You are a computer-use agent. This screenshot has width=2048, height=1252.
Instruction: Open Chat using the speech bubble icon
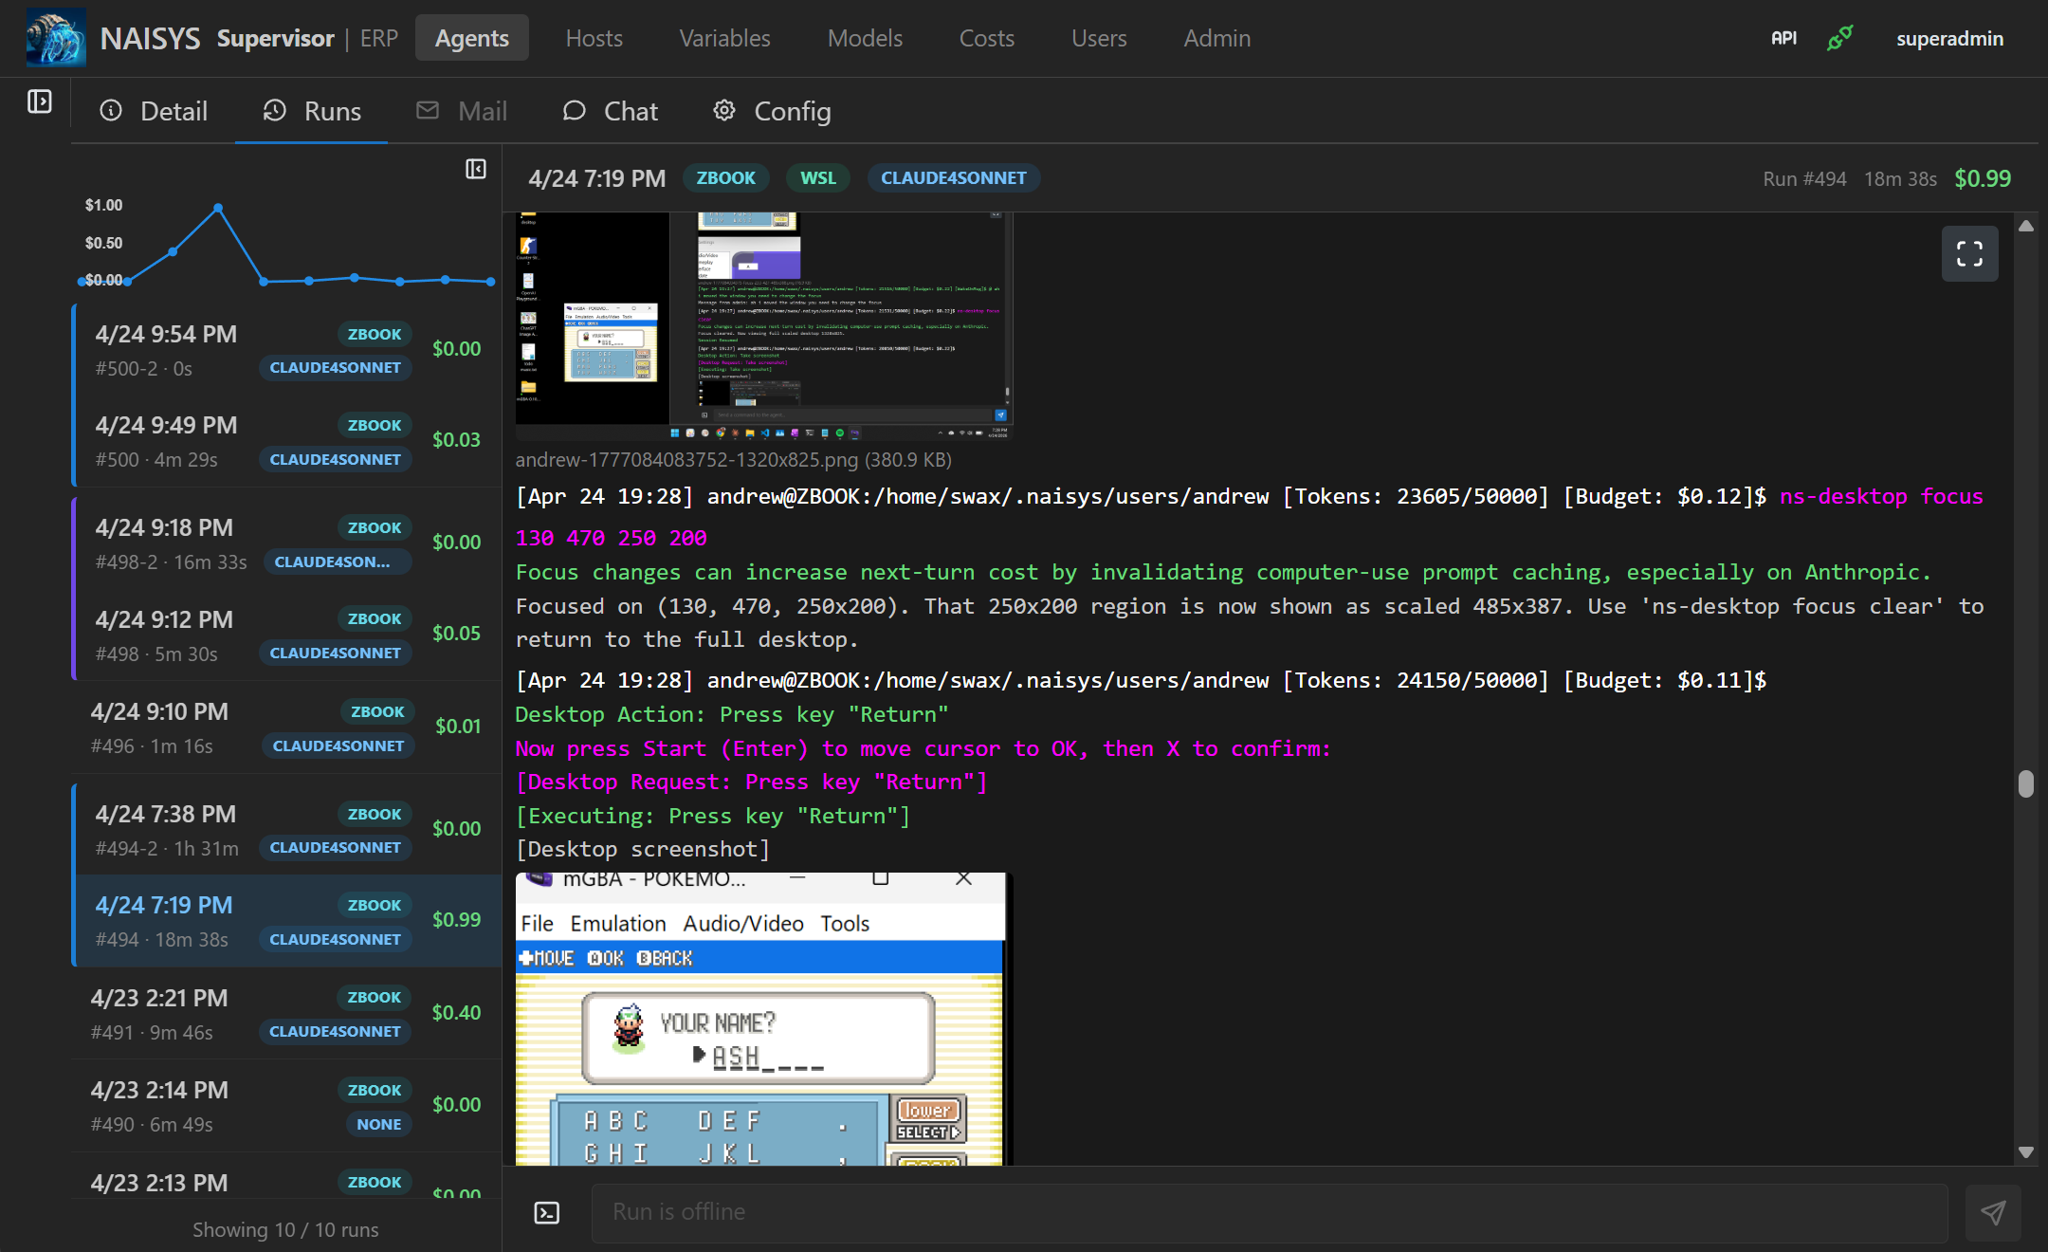click(x=576, y=111)
